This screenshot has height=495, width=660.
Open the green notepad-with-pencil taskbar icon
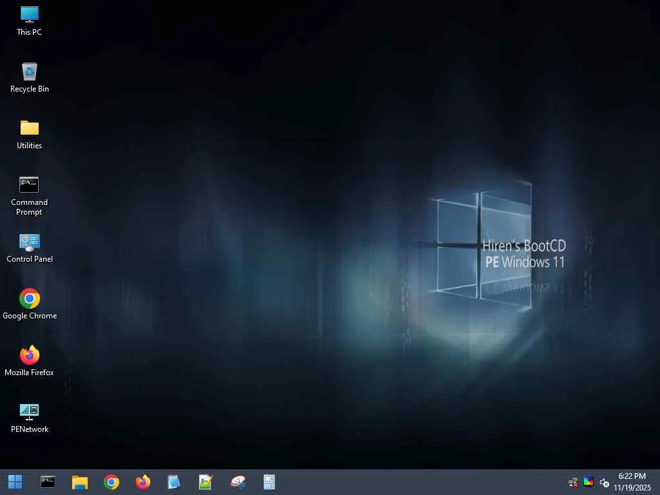[x=206, y=482]
